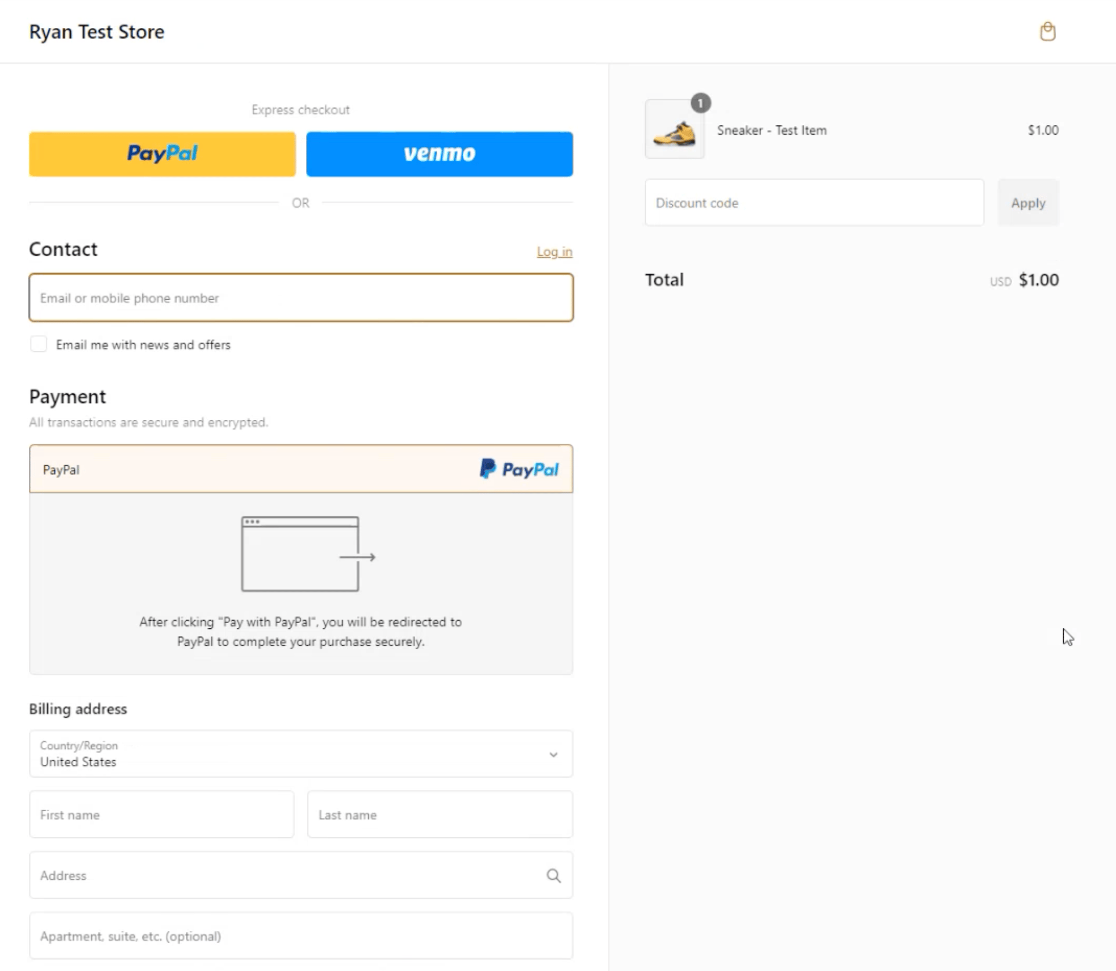Click the quantity badge on the sneaker image
The height and width of the screenshot is (971, 1116).
(701, 103)
